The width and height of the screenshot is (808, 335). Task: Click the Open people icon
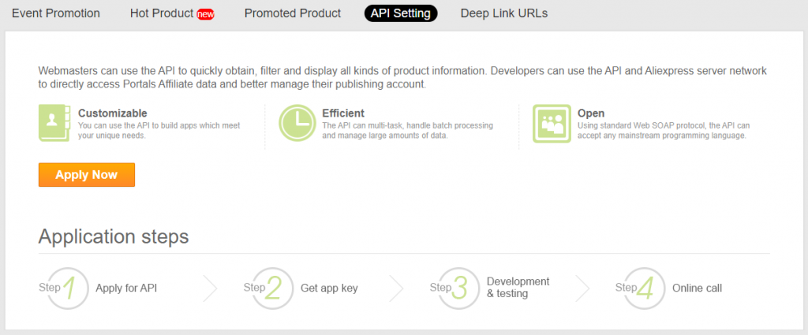(552, 124)
